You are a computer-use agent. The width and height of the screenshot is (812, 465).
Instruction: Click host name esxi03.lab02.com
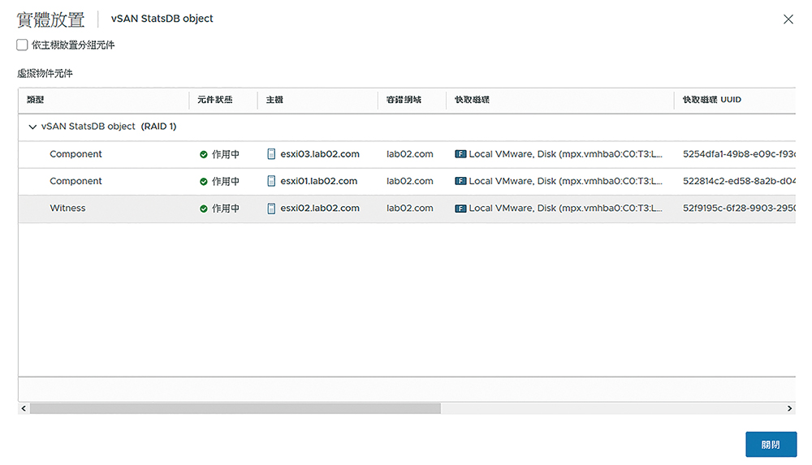click(x=320, y=154)
